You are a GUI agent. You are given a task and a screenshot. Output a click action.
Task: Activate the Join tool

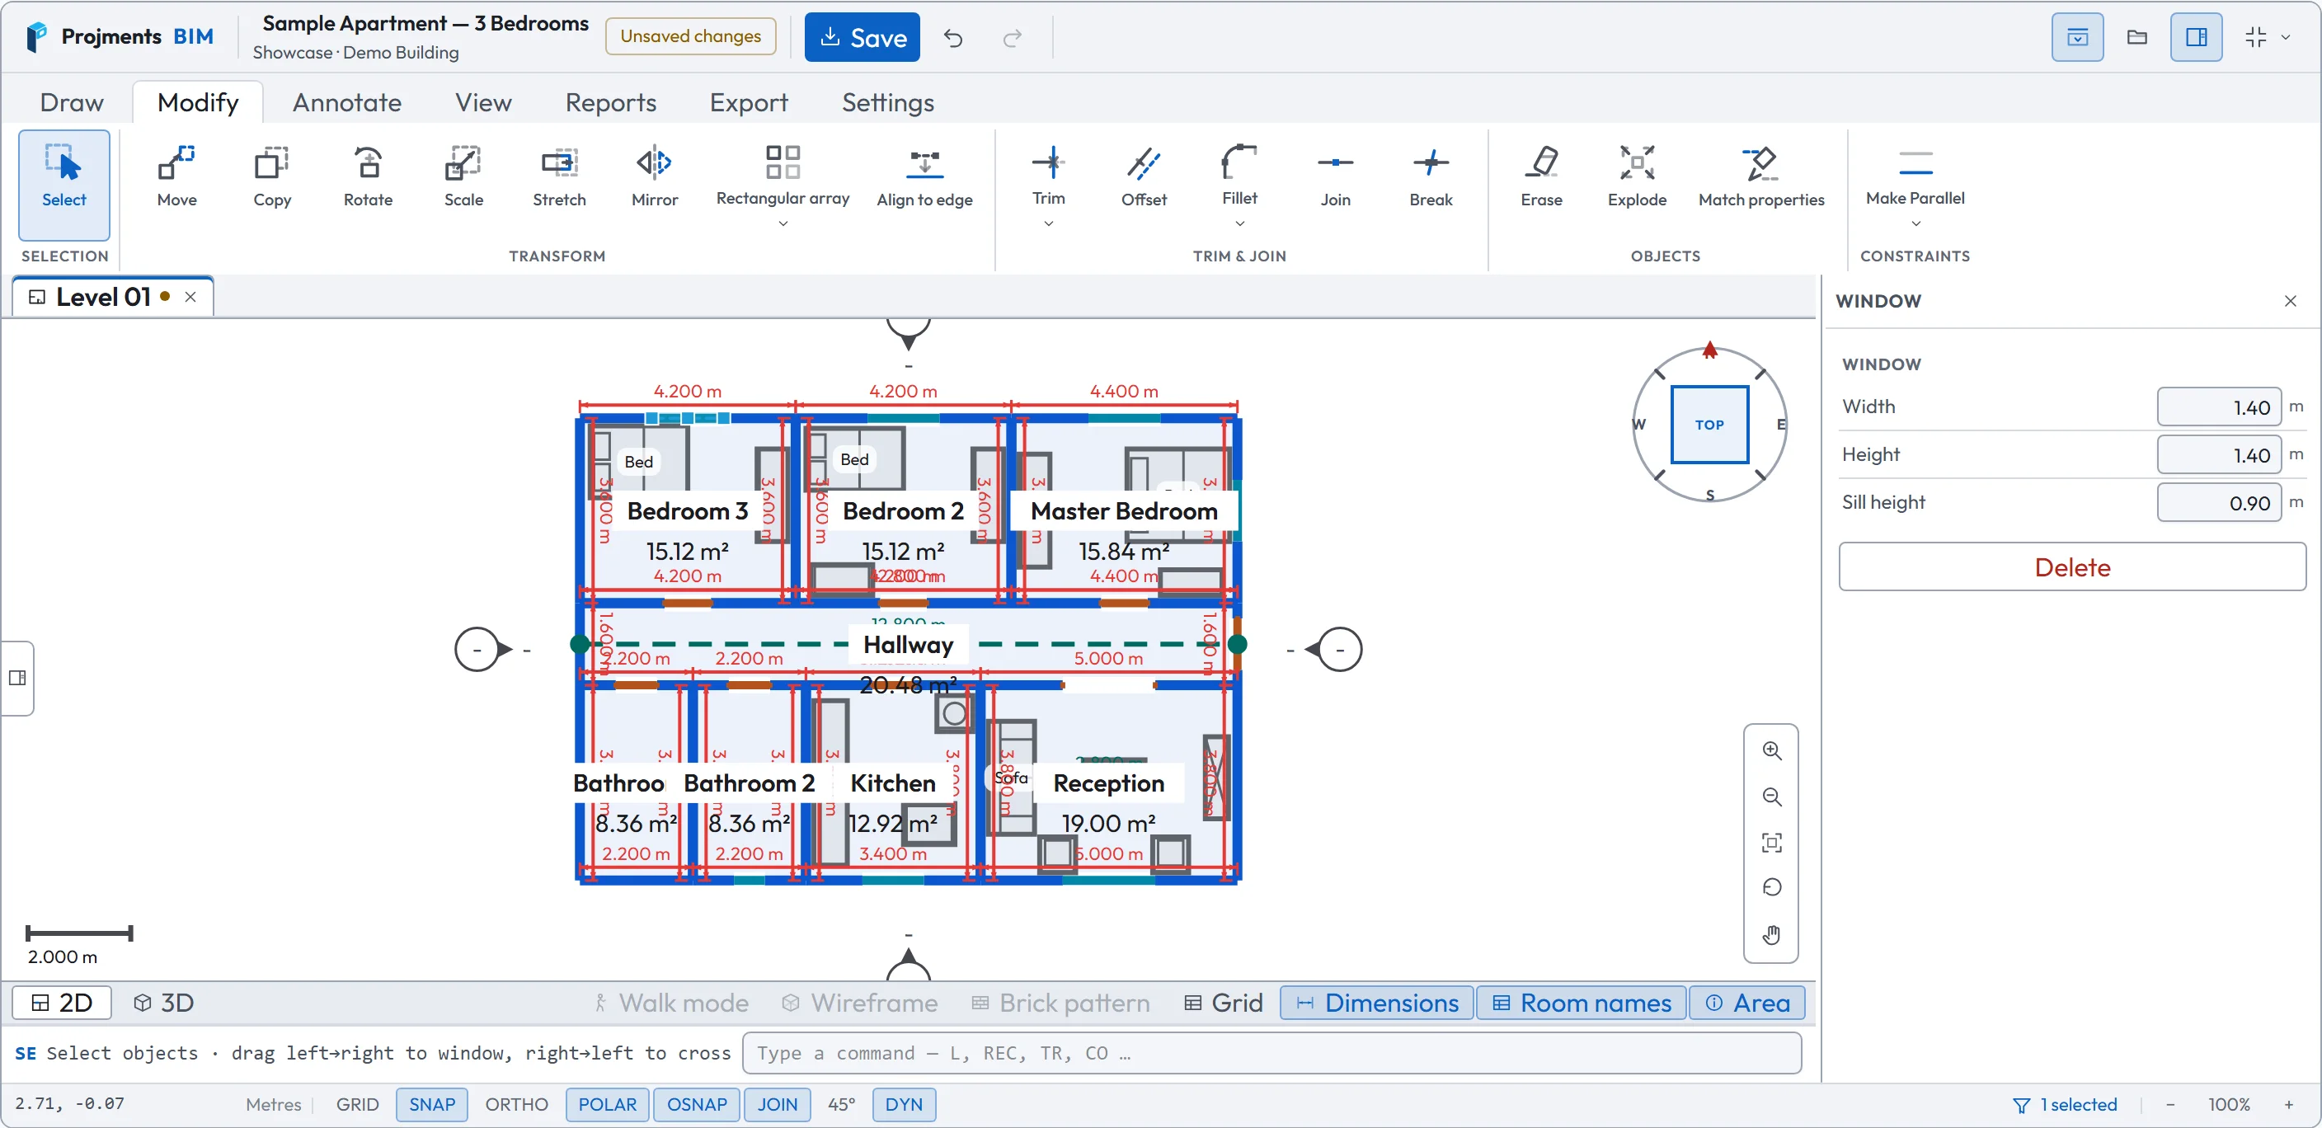pyautogui.click(x=1335, y=176)
